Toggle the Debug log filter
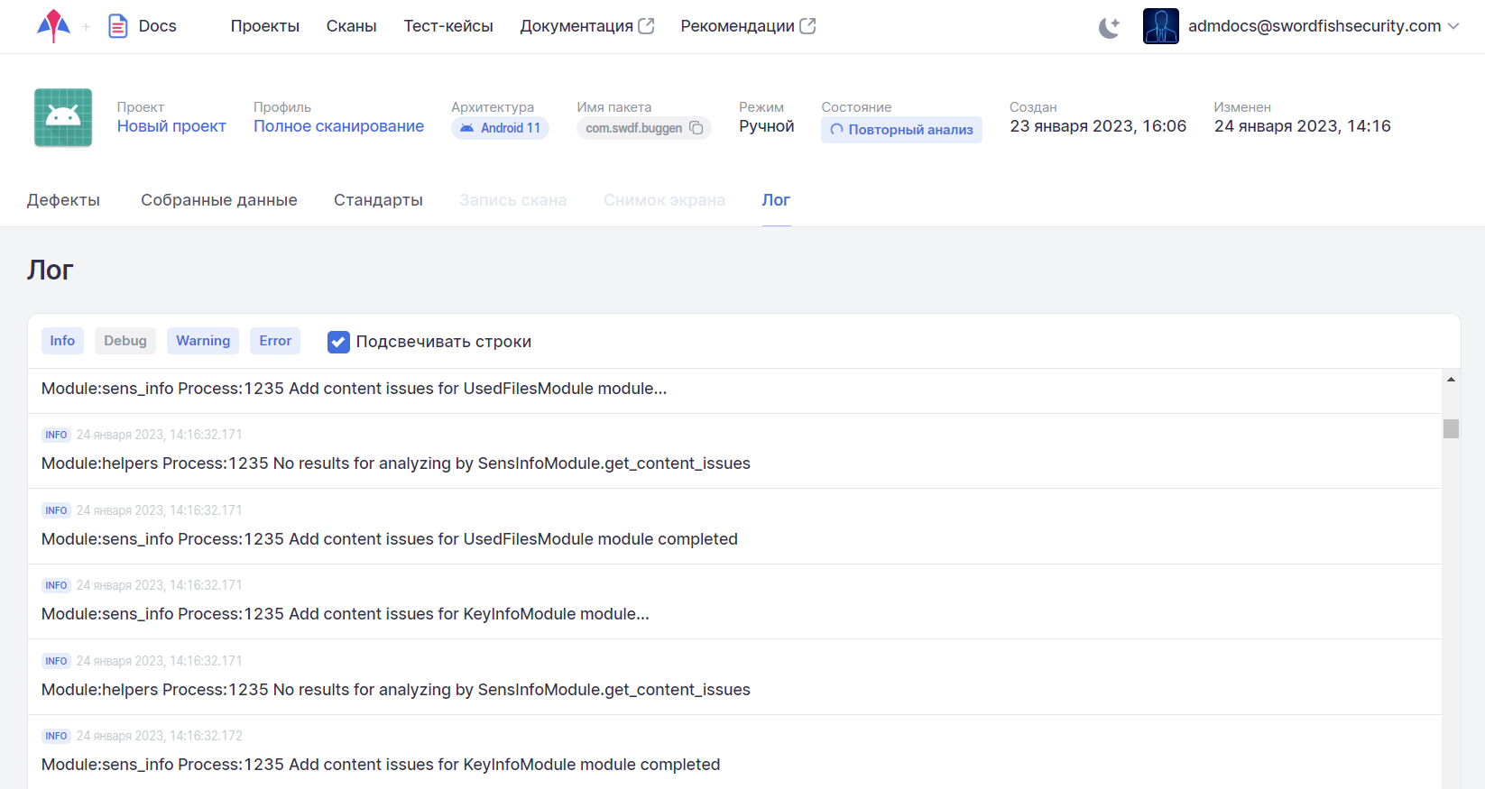This screenshot has width=1485, height=789. coord(125,341)
